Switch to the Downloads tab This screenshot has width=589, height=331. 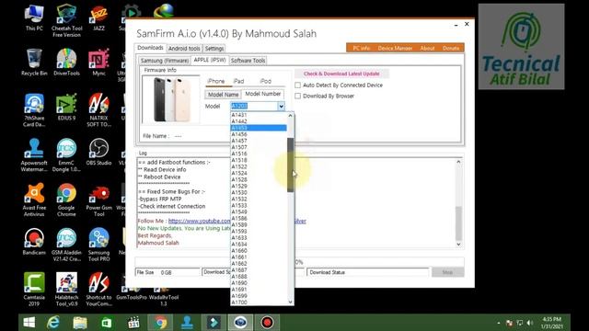(150, 48)
